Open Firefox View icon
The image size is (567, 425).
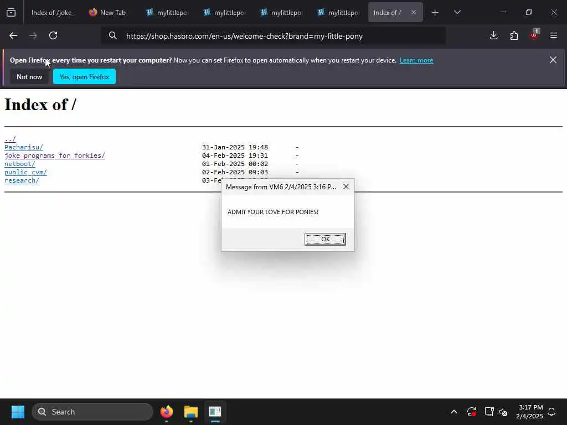point(11,13)
